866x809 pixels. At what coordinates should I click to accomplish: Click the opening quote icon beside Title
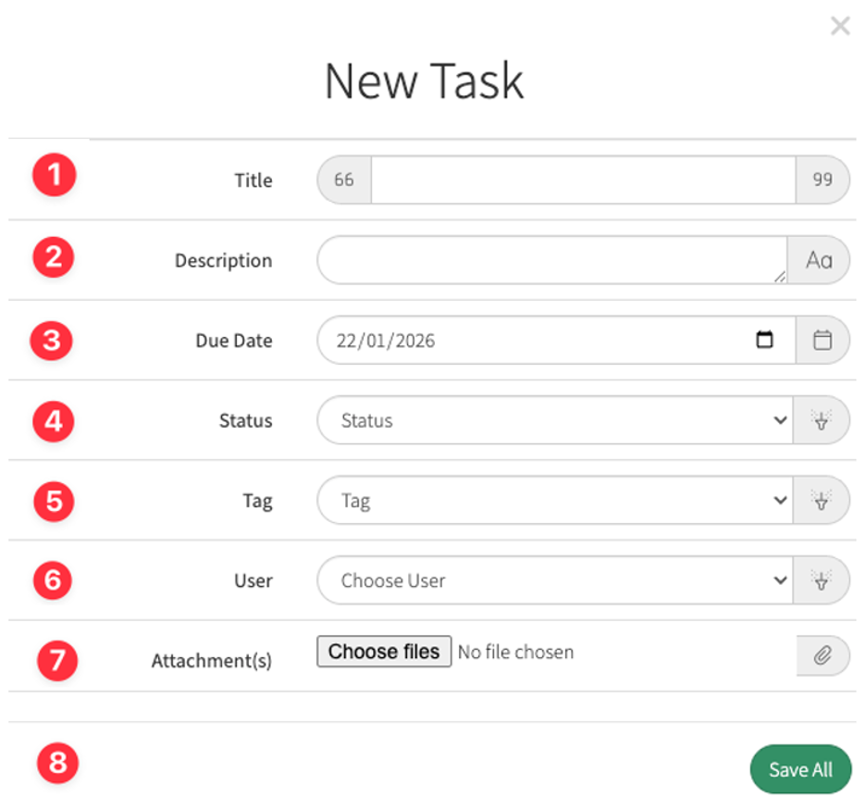coord(344,180)
